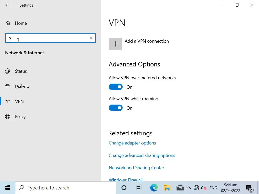
Task: Click the plus icon to add VPN
Action: click(115, 44)
